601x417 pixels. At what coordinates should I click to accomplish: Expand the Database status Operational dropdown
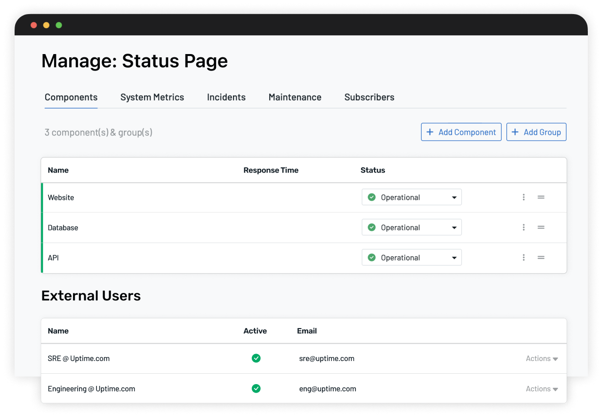coord(412,228)
